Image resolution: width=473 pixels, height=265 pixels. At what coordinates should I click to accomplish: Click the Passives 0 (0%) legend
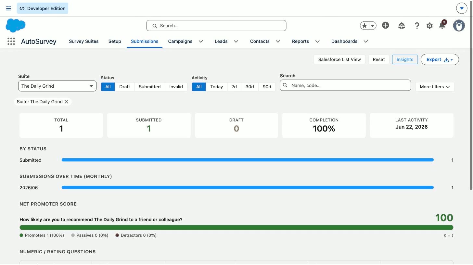coord(90,235)
